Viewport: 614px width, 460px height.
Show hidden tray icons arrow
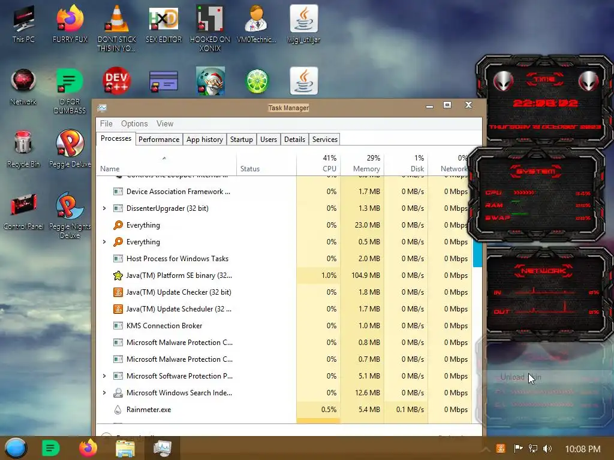point(486,449)
